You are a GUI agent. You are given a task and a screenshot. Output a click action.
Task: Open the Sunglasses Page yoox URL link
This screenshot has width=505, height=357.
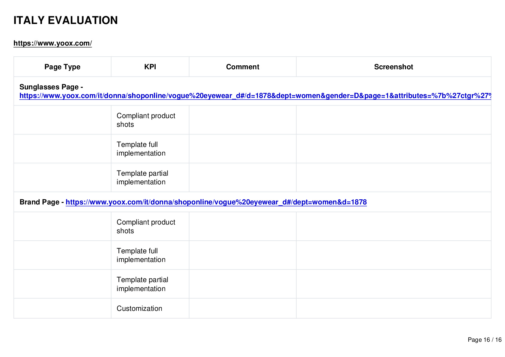point(255,96)
